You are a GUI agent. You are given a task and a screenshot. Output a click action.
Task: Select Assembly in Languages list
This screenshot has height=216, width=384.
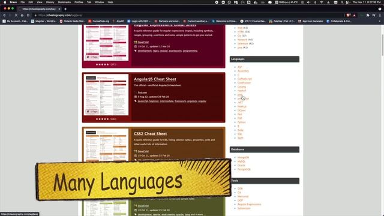coord(243,71)
